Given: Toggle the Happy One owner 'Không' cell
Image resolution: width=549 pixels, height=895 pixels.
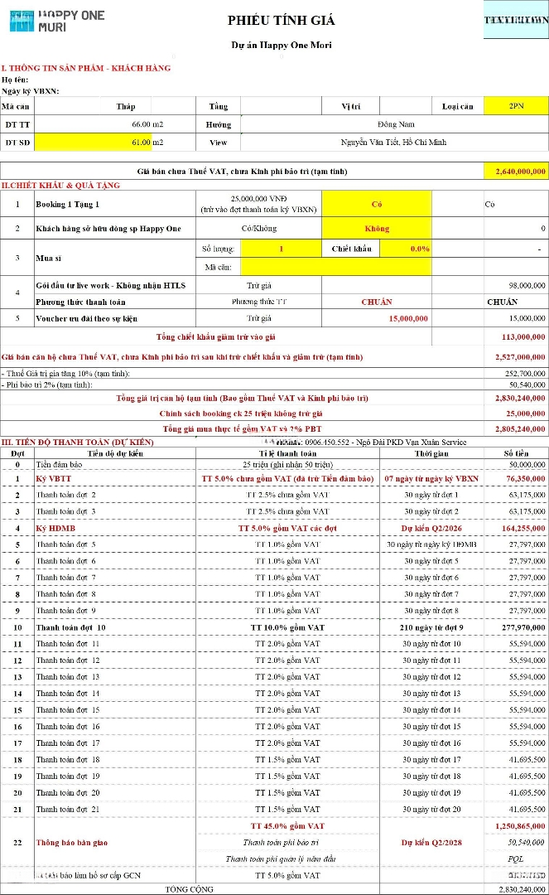Looking at the screenshot, I should point(376,228).
